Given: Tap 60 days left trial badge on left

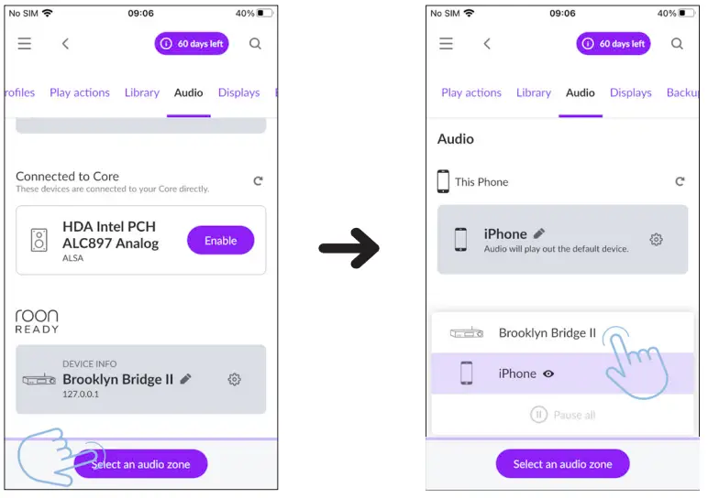Looking at the screenshot, I should coord(192,44).
